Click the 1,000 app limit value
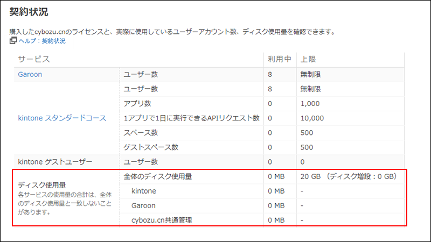This screenshot has width=431, height=242. [x=310, y=103]
